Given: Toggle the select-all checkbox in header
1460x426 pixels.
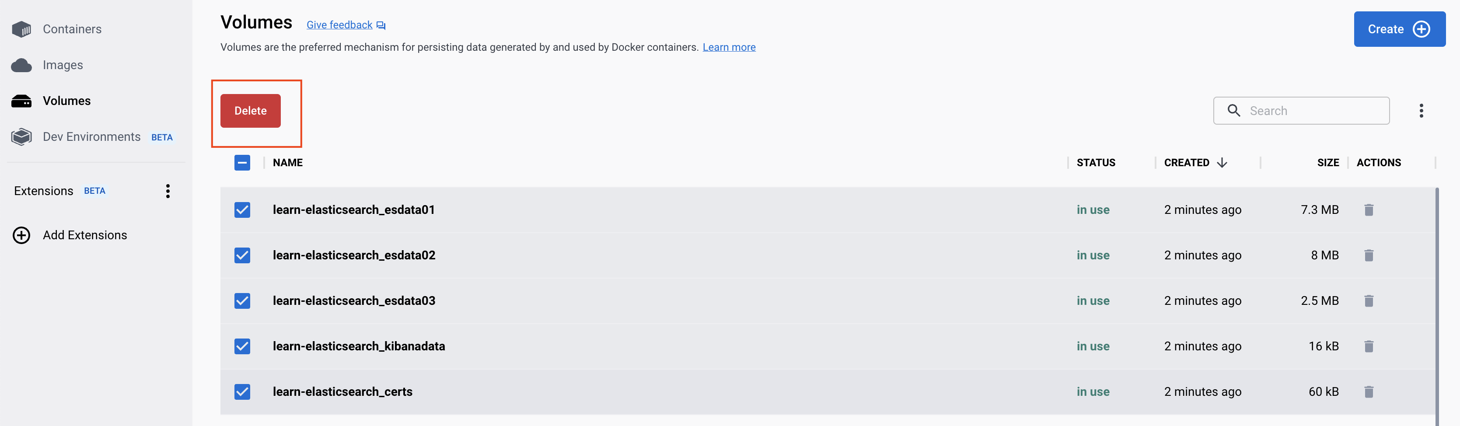Looking at the screenshot, I should click(x=242, y=163).
